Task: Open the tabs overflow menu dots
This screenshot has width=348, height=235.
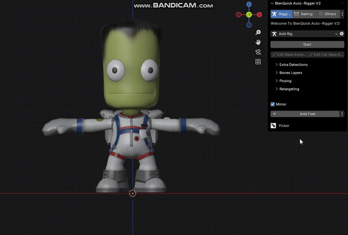Action: coord(342,14)
